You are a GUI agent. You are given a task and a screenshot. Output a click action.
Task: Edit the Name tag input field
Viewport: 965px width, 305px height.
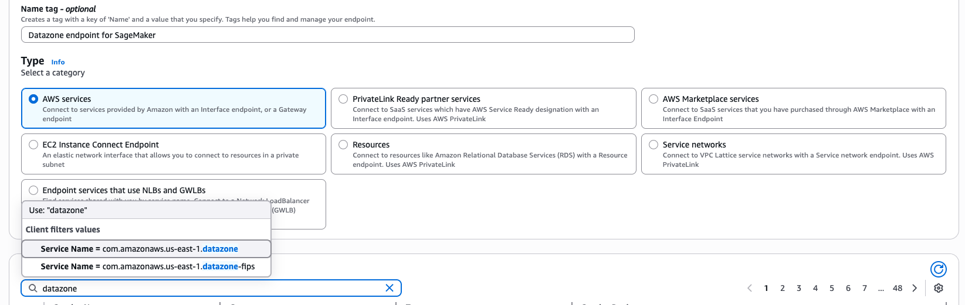point(328,35)
